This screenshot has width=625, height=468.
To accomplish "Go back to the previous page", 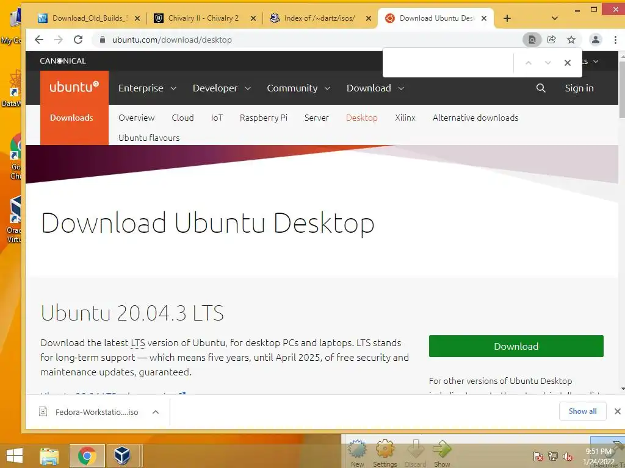I will click(38, 40).
